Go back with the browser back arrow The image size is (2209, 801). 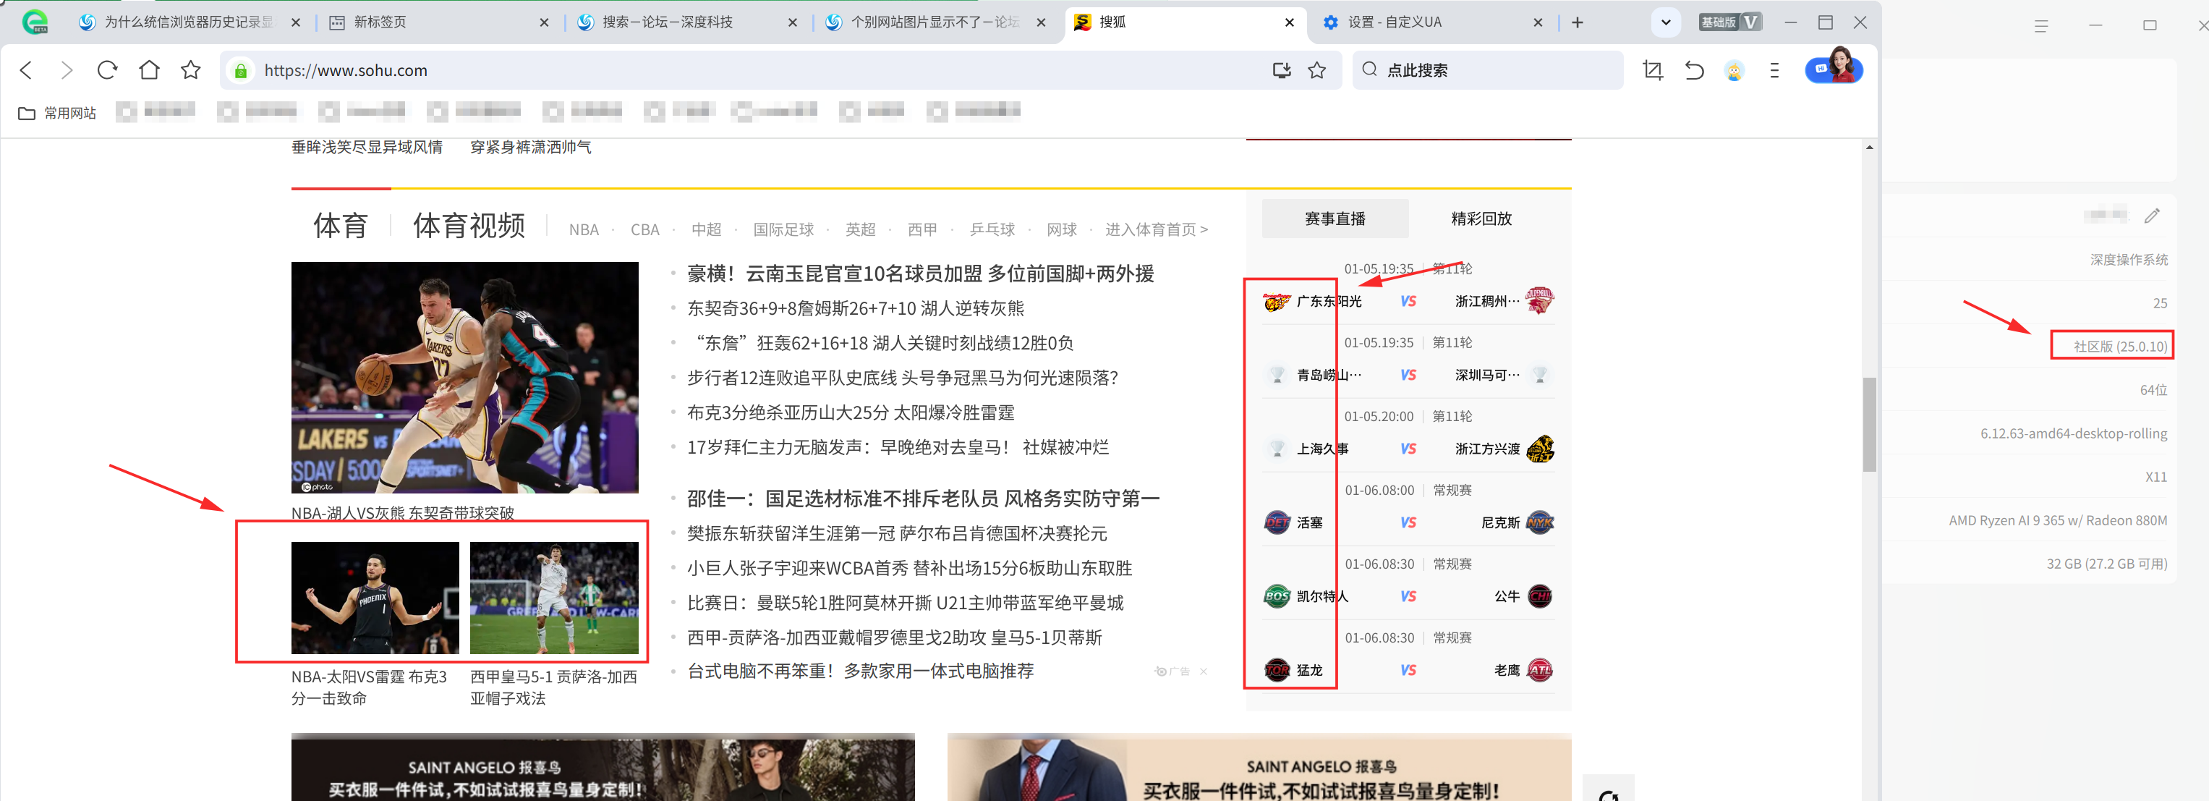tap(26, 70)
